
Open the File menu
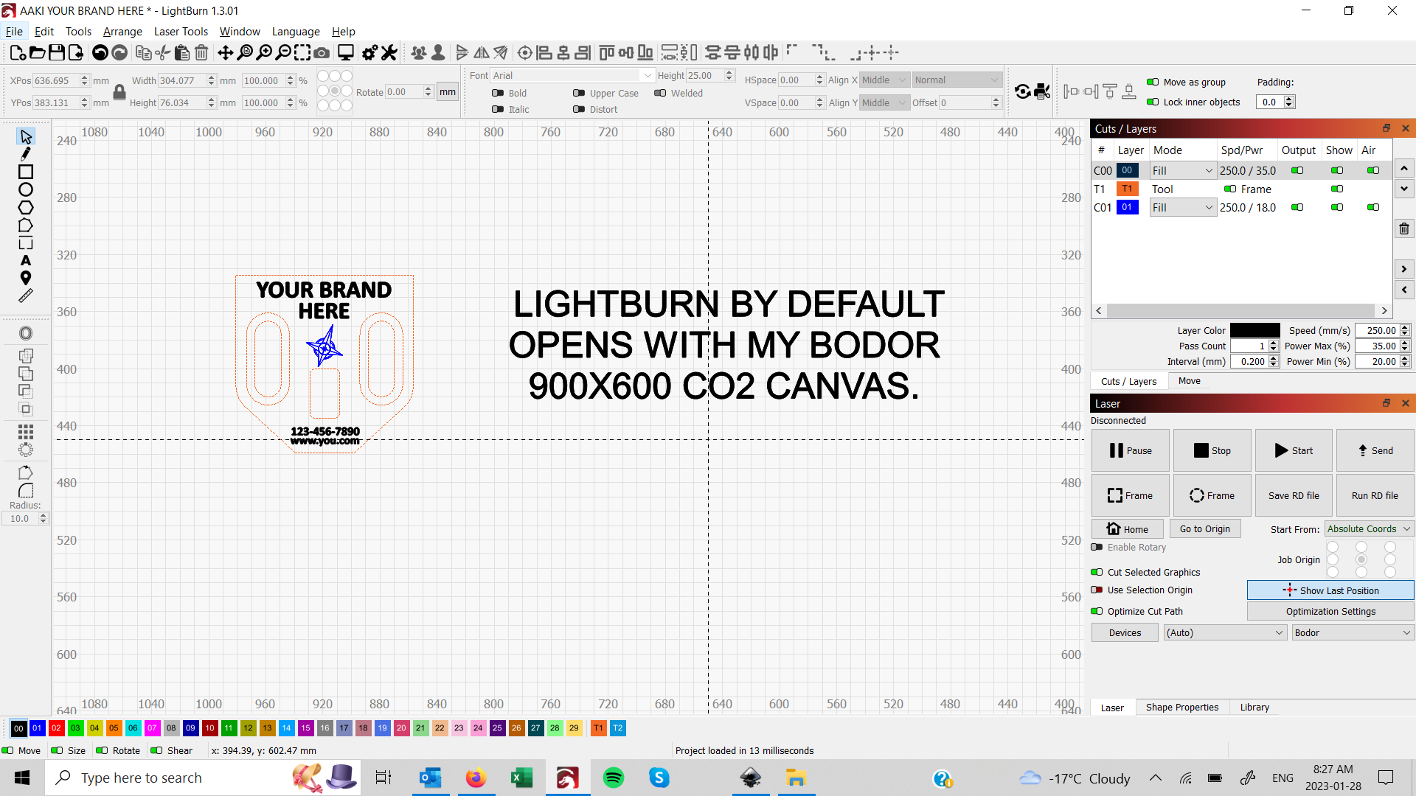pyautogui.click(x=14, y=31)
